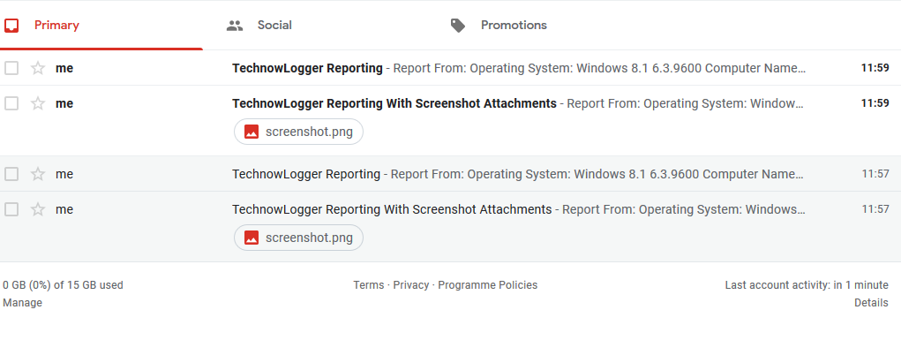
Task: Open read 11:57 TechnowLogger Reporting email subject
Action: (306, 174)
